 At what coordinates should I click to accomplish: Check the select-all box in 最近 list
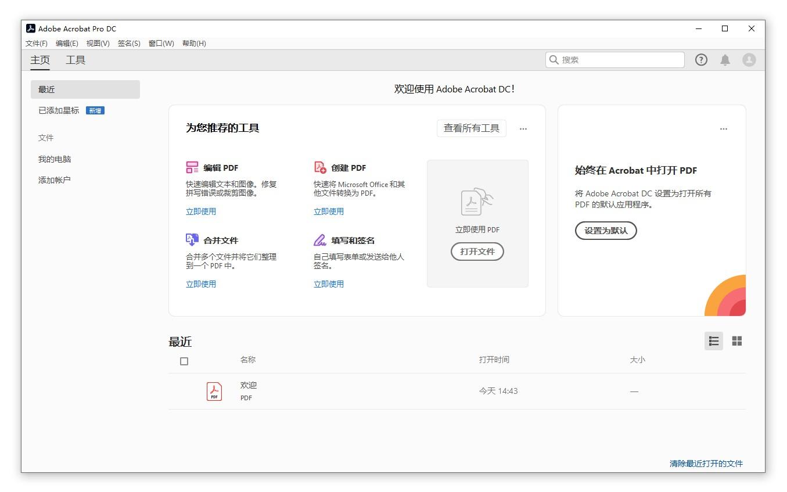click(x=184, y=361)
